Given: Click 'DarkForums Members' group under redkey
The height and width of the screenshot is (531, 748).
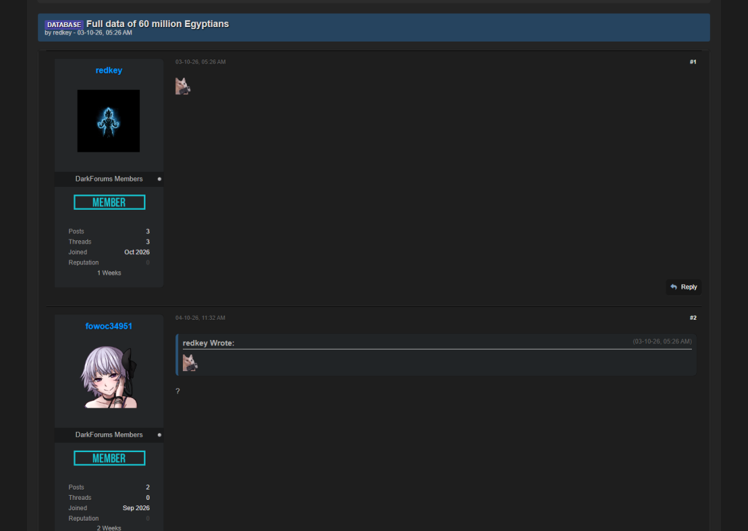Looking at the screenshot, I should (109, 179).
